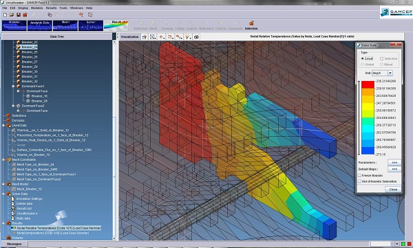Select Breaker_24 in the data tree
The width and height of the screenshot is (413, 248).
coord(30,47)
